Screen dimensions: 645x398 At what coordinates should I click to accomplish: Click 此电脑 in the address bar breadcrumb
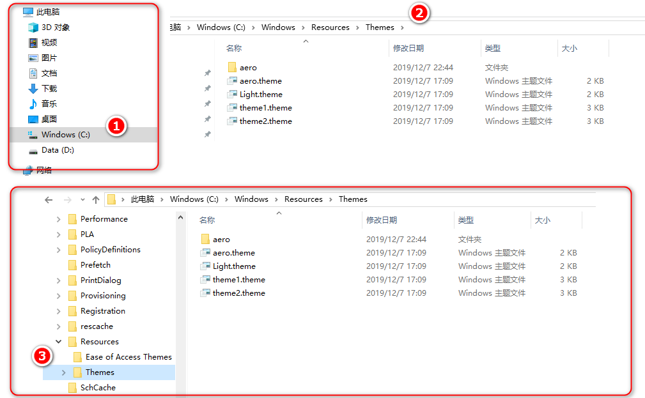point(143,199)
